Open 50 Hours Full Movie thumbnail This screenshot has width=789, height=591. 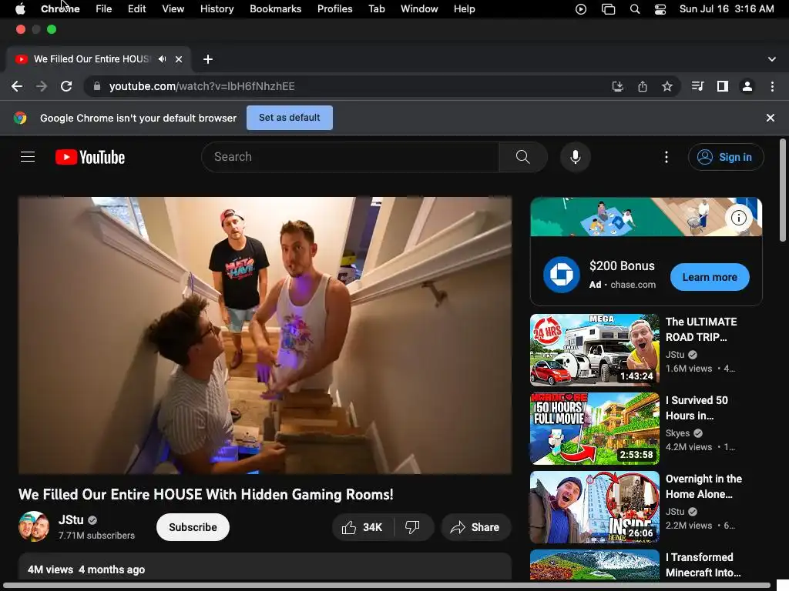[x=594, y=428]
